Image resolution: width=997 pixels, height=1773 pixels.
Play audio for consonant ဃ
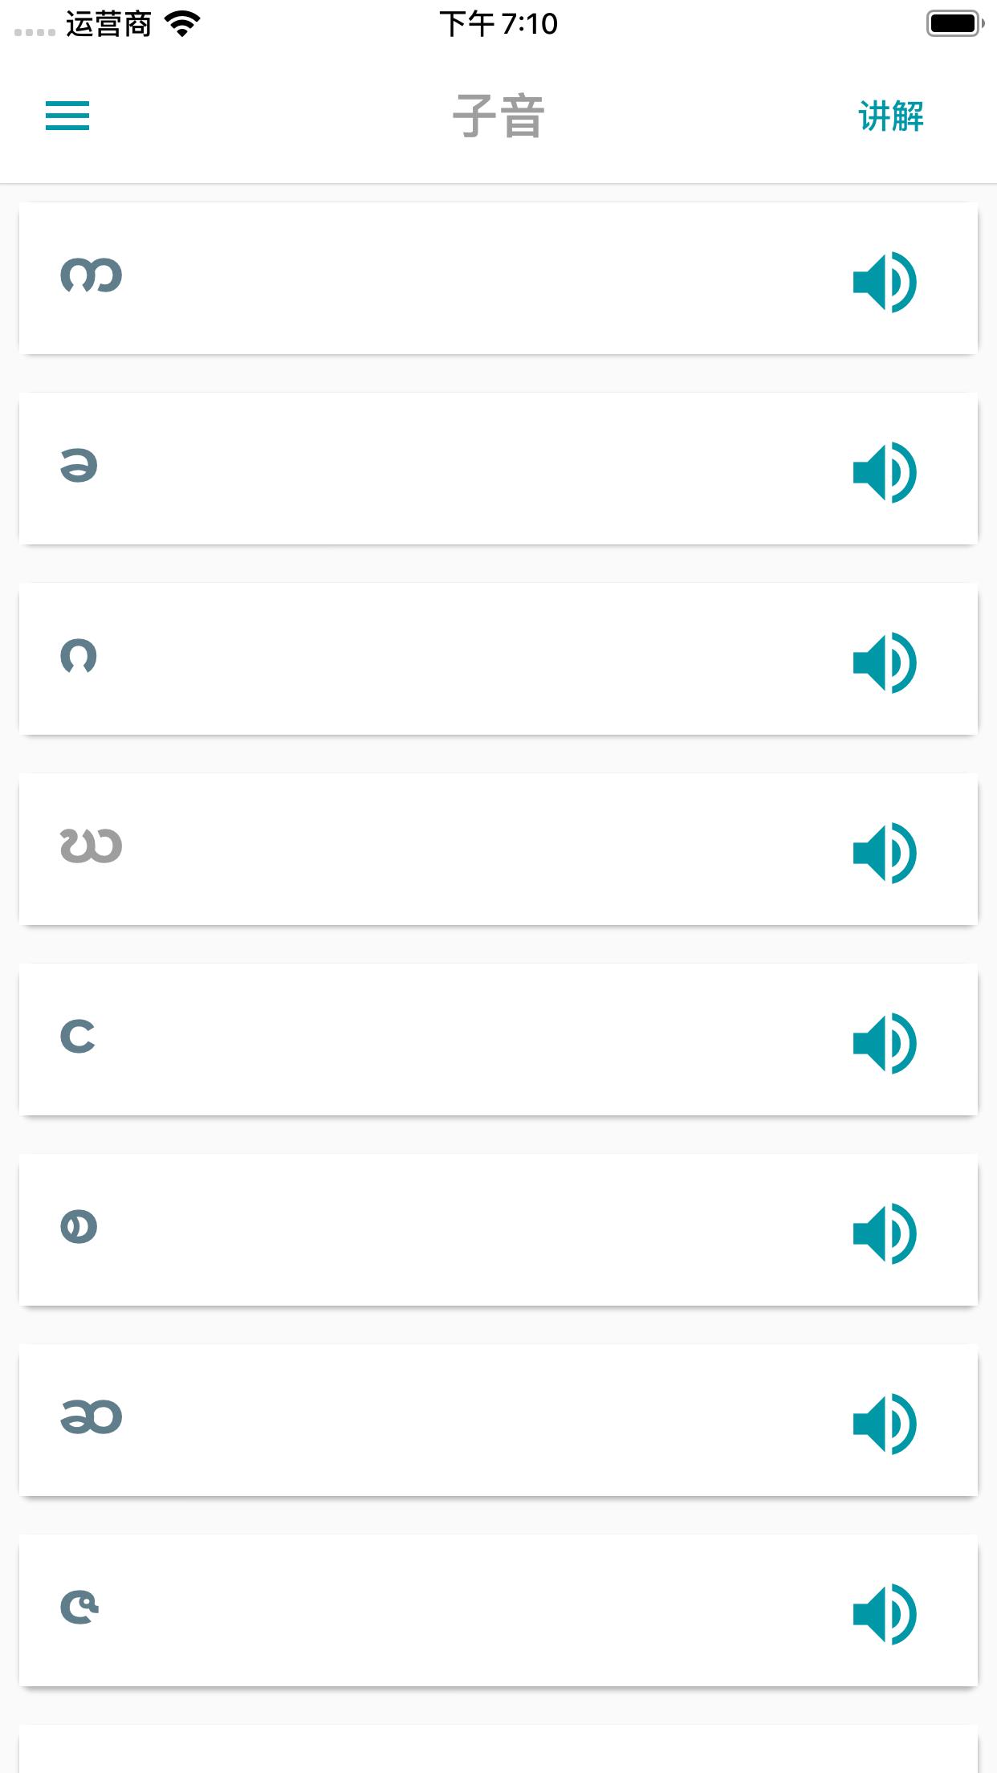[x=885, y=853]
